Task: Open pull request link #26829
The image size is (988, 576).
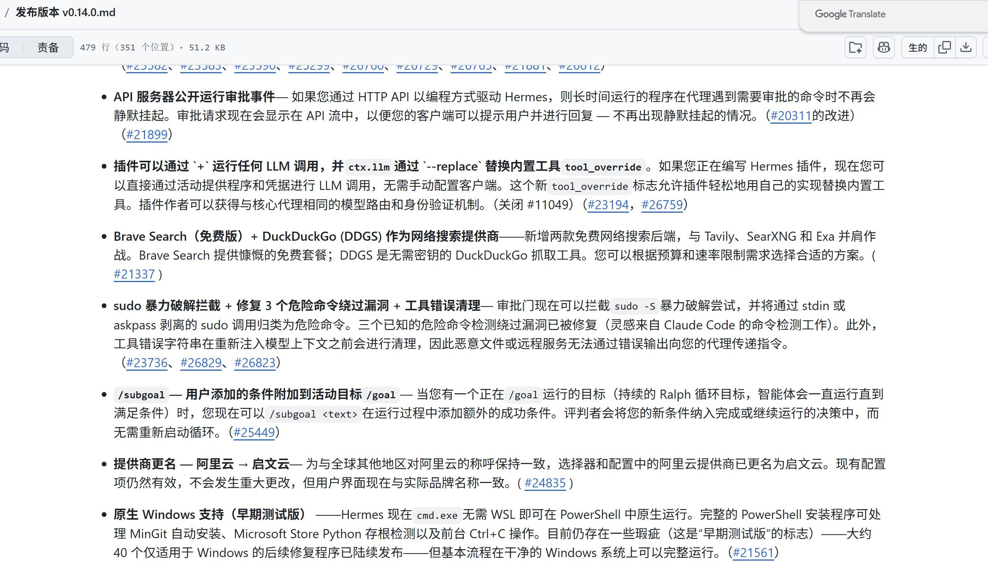Action: pos(201,363)
